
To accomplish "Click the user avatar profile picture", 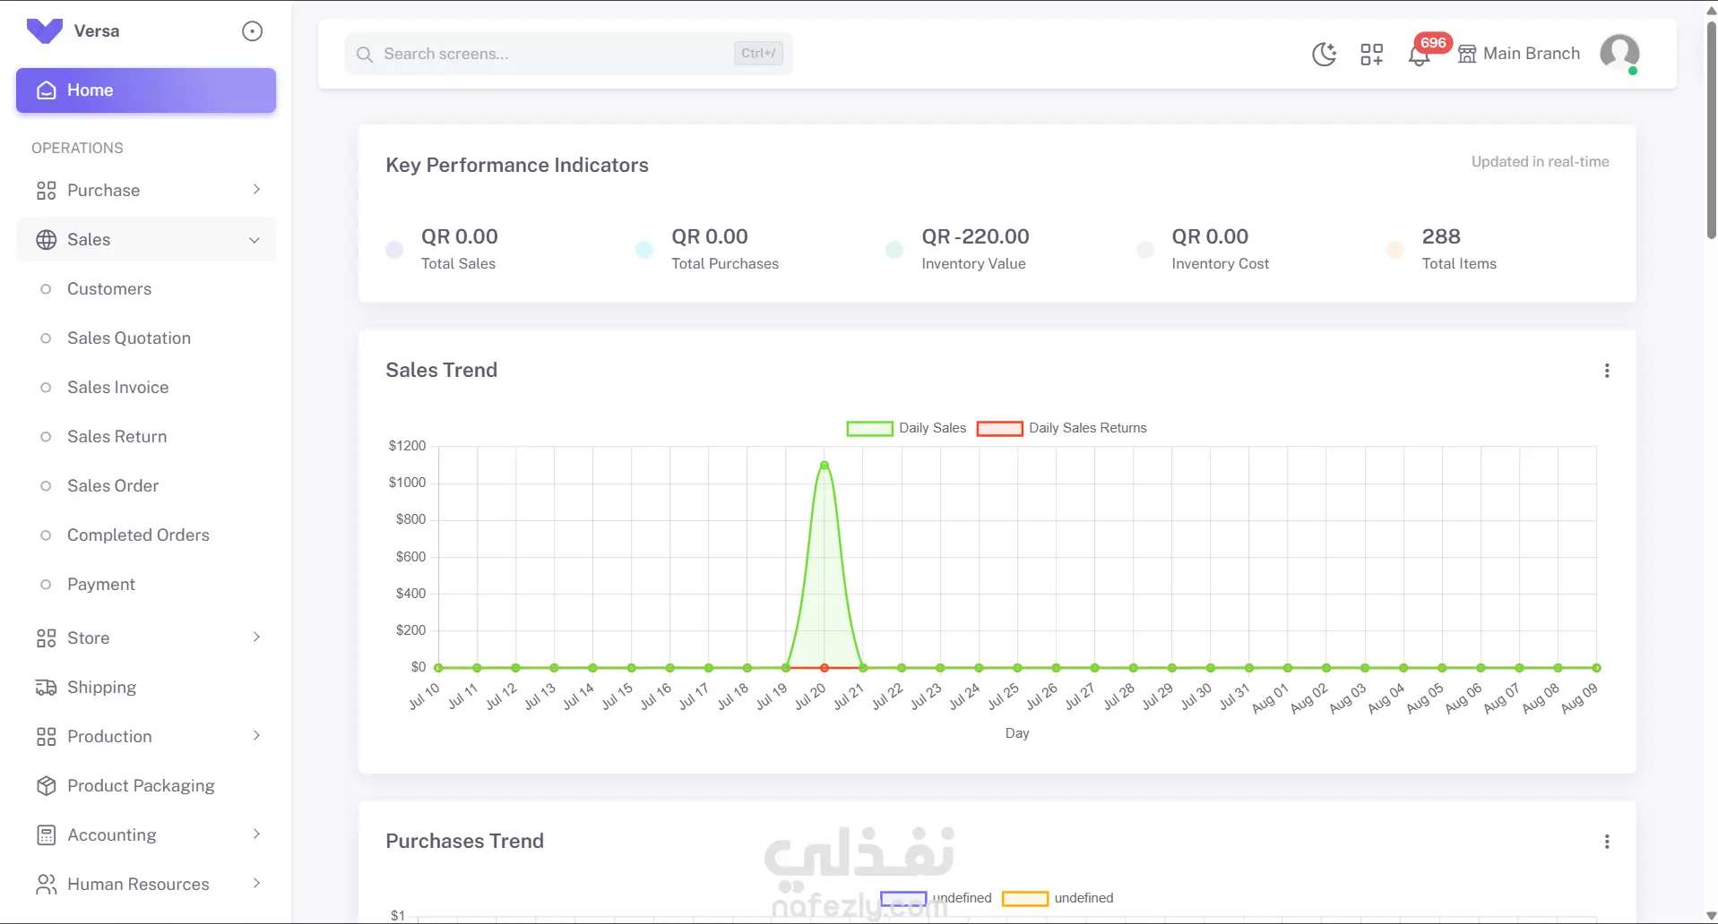I will (x=1619, y=53).
